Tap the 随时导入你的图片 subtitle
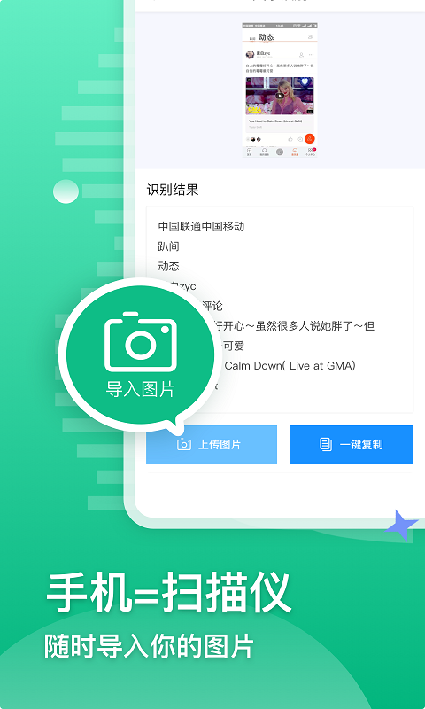 coord(149,647)
